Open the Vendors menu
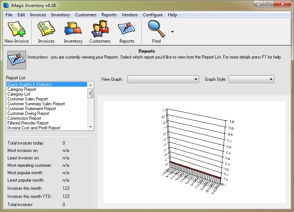294x212 pixels. 130,15
